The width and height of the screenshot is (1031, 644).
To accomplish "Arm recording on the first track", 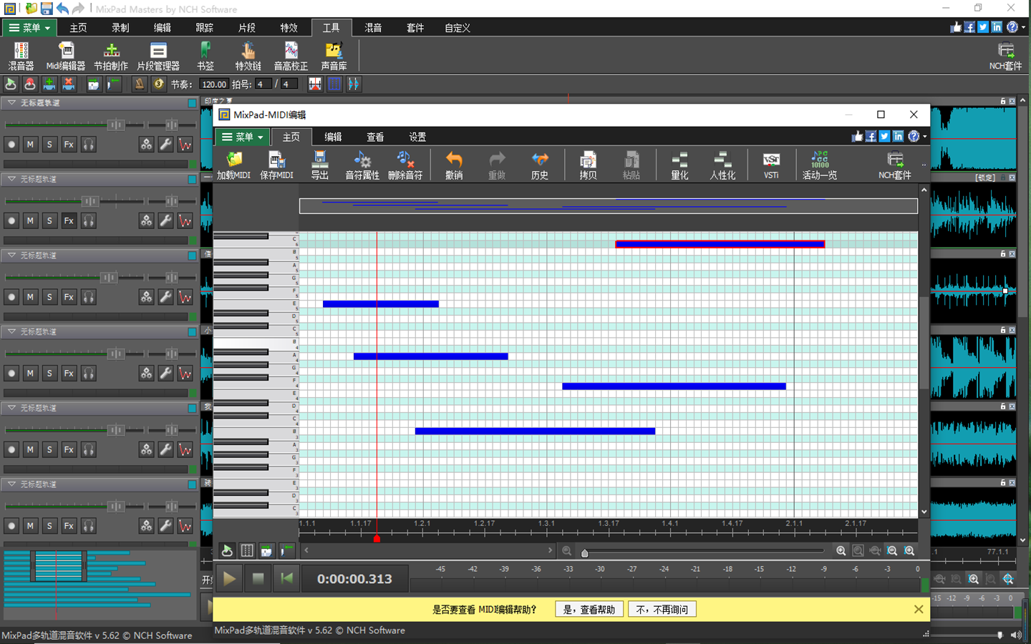I will (x=11, y=145).
